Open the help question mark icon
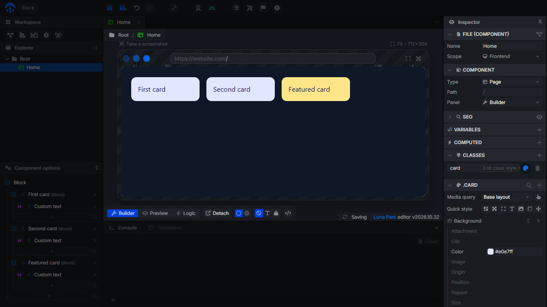547x307 pixels. tap(277, 8)
